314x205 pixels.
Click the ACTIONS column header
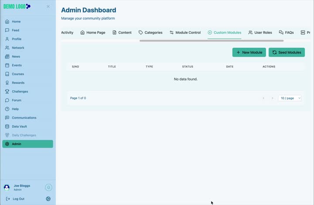[269, 66]
